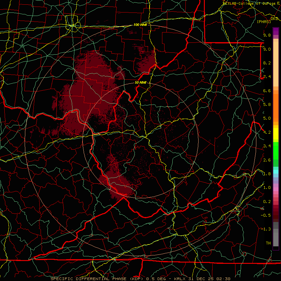Pick the pink segment of the color bar
The width and height of the screenshot is (281, 281).
coord(276,189)
